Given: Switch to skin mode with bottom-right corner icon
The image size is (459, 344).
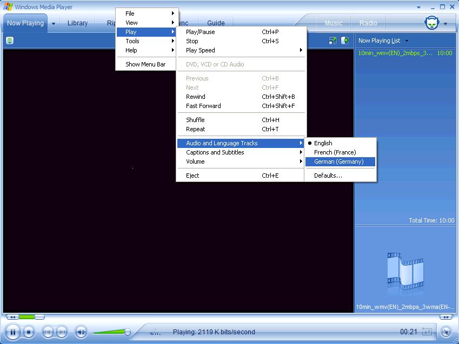Looking at the screenshot, I should (x=446, y=332).
